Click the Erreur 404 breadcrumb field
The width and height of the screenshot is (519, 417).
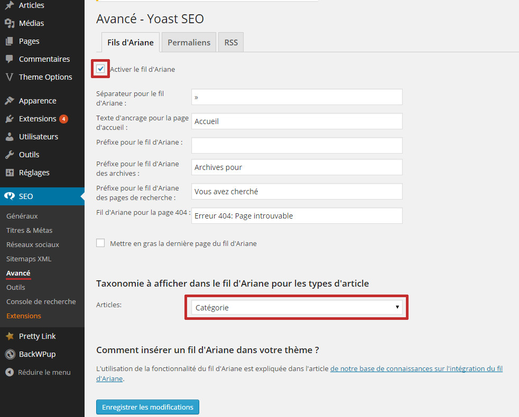pos(297,215)
